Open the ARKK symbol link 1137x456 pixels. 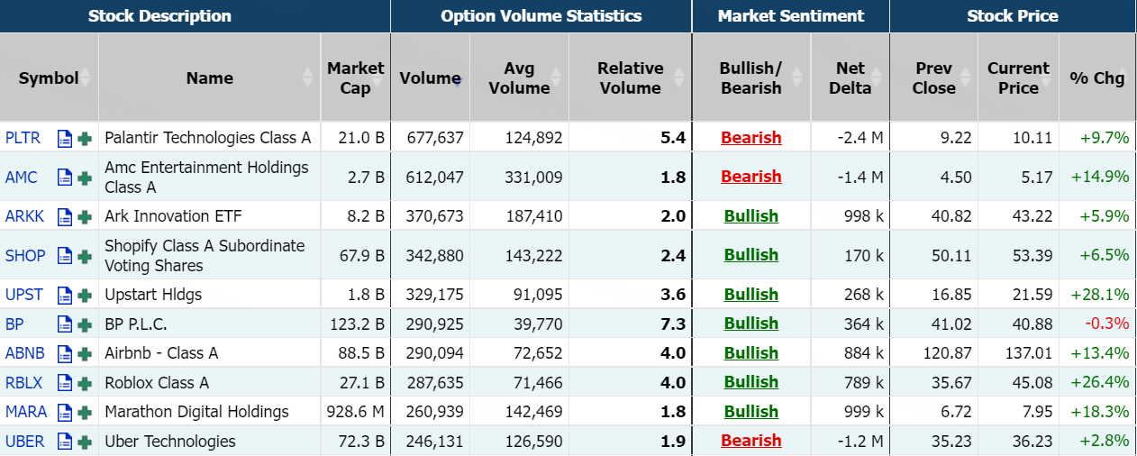pyautogui.click(x=24, y=216)
